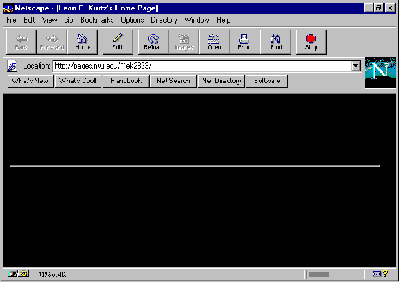This screenshot has width=399, height=282.
Task: Restore the Netscape window size
Action: (x=378, y=8)
